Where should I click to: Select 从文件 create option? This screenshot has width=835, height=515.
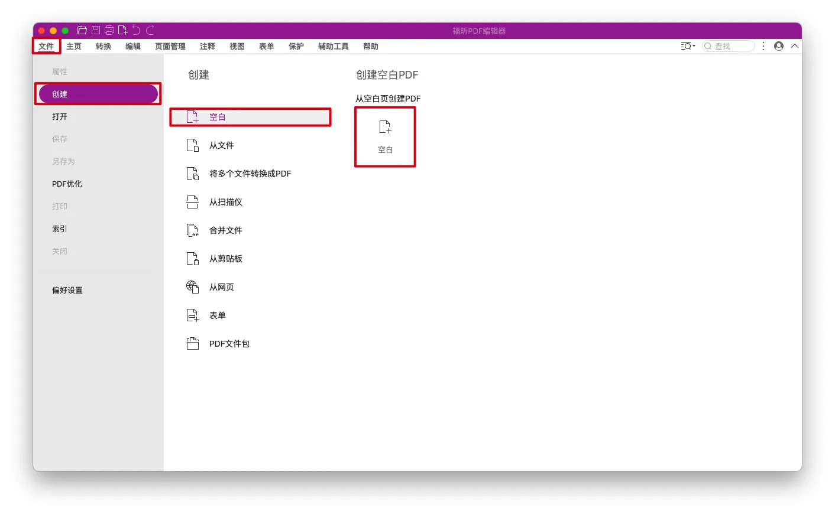click(222, 145)
